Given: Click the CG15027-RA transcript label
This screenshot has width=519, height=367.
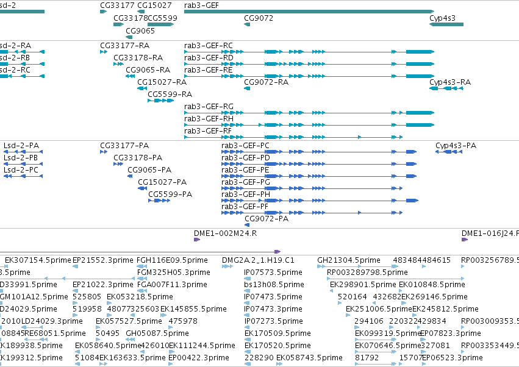Looking at the screenshot, I should (x=162, y=82).
